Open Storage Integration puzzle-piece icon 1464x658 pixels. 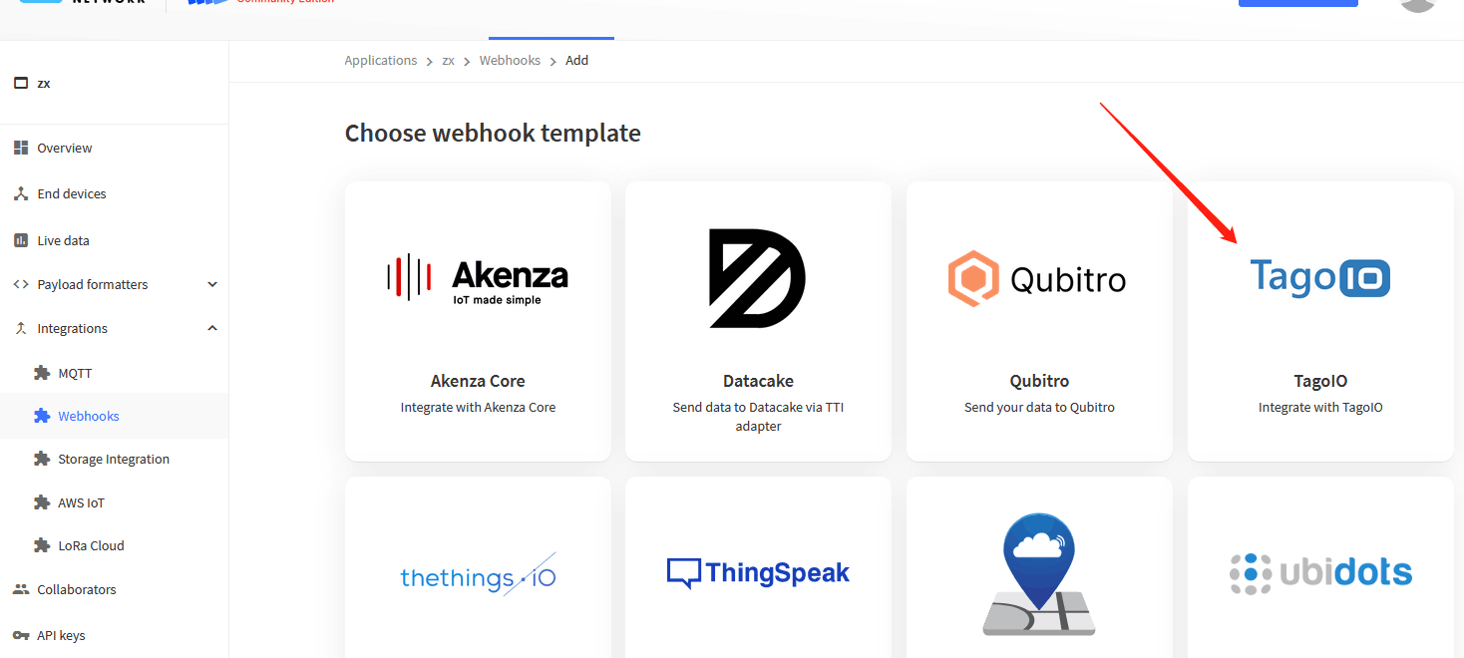[42, 459]
